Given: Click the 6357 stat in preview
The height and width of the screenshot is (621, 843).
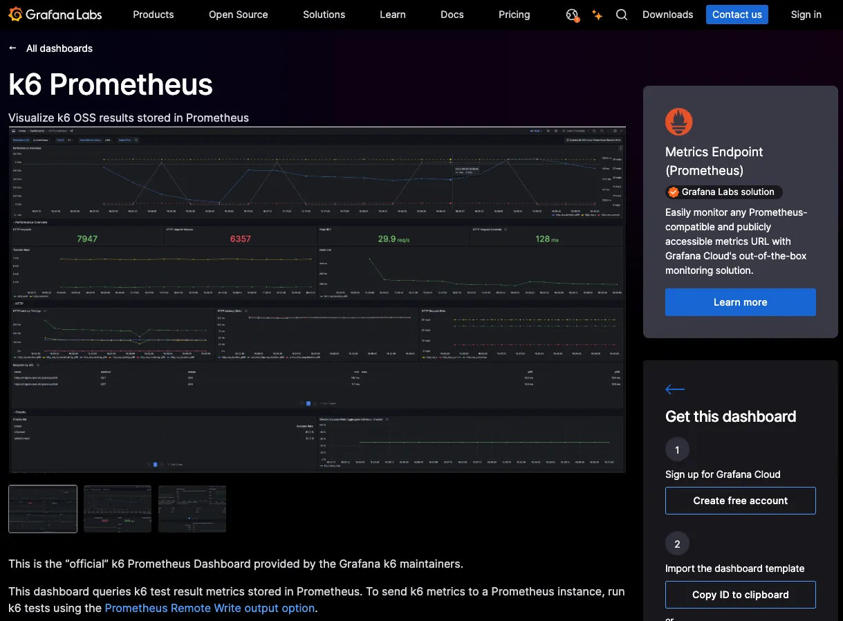Looking at the screenshot, I should coord(241,239).
